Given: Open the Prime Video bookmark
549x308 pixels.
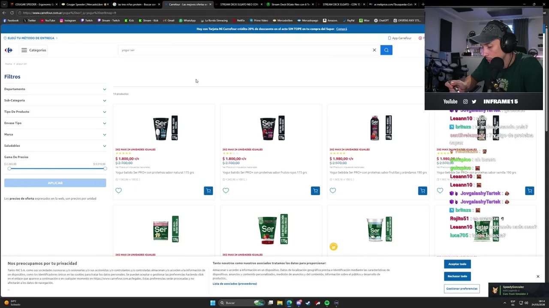Looking at the screenshot, I should pyautogui.click(x=259, y=21).
